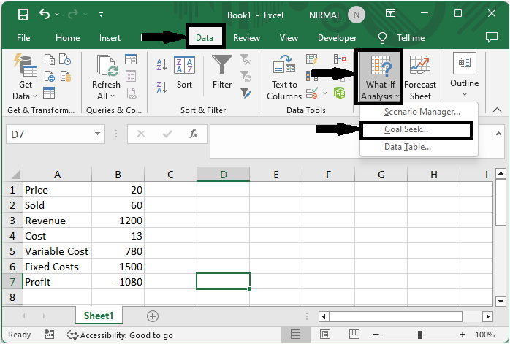Screen dimensions: 510x344
Task: Open the Sheet1 tab
Action: pos(99,316)
